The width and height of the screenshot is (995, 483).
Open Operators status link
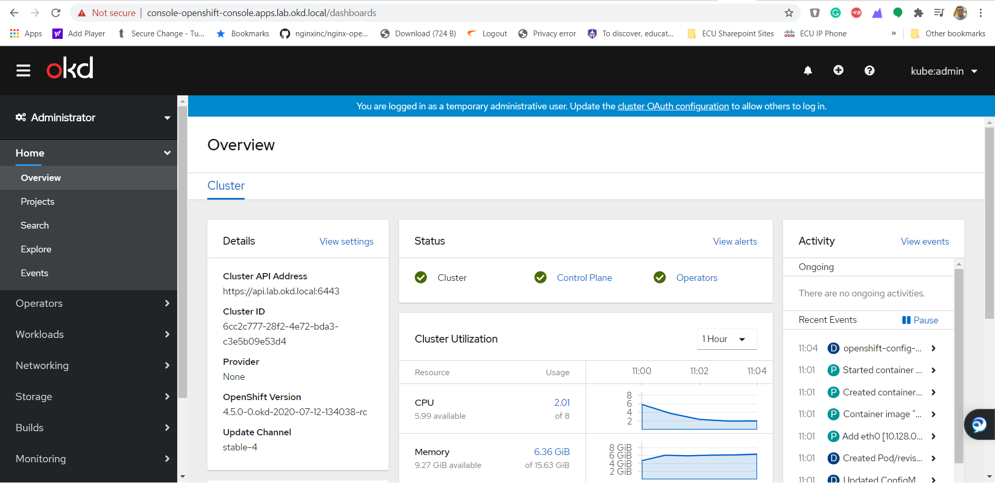pyautogui.click(x=696, y=278)
